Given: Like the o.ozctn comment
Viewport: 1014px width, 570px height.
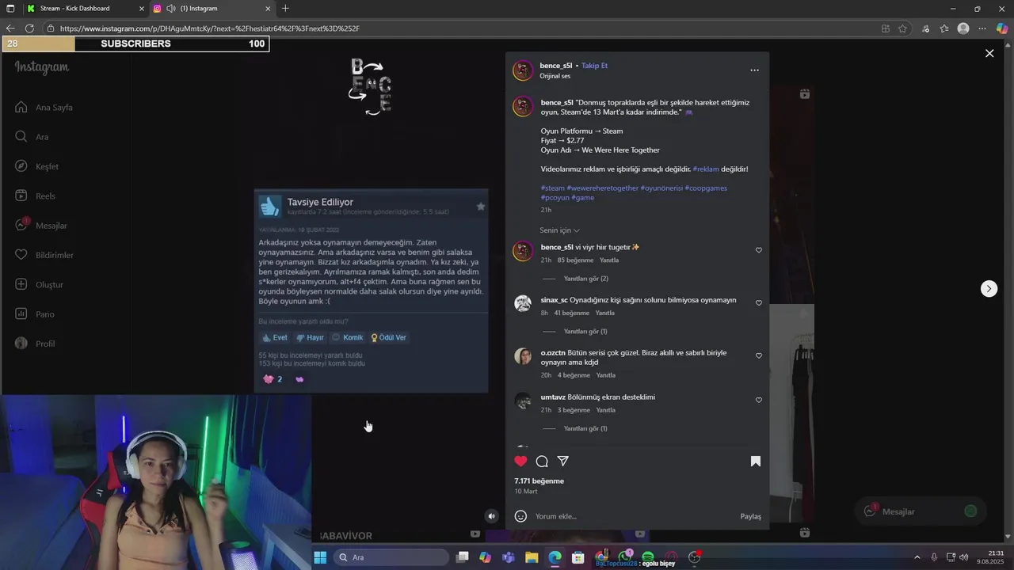Looking at the screenshot, I should pos(758,356).
